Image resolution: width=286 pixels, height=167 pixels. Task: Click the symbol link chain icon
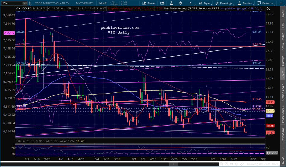coord(30,3)
